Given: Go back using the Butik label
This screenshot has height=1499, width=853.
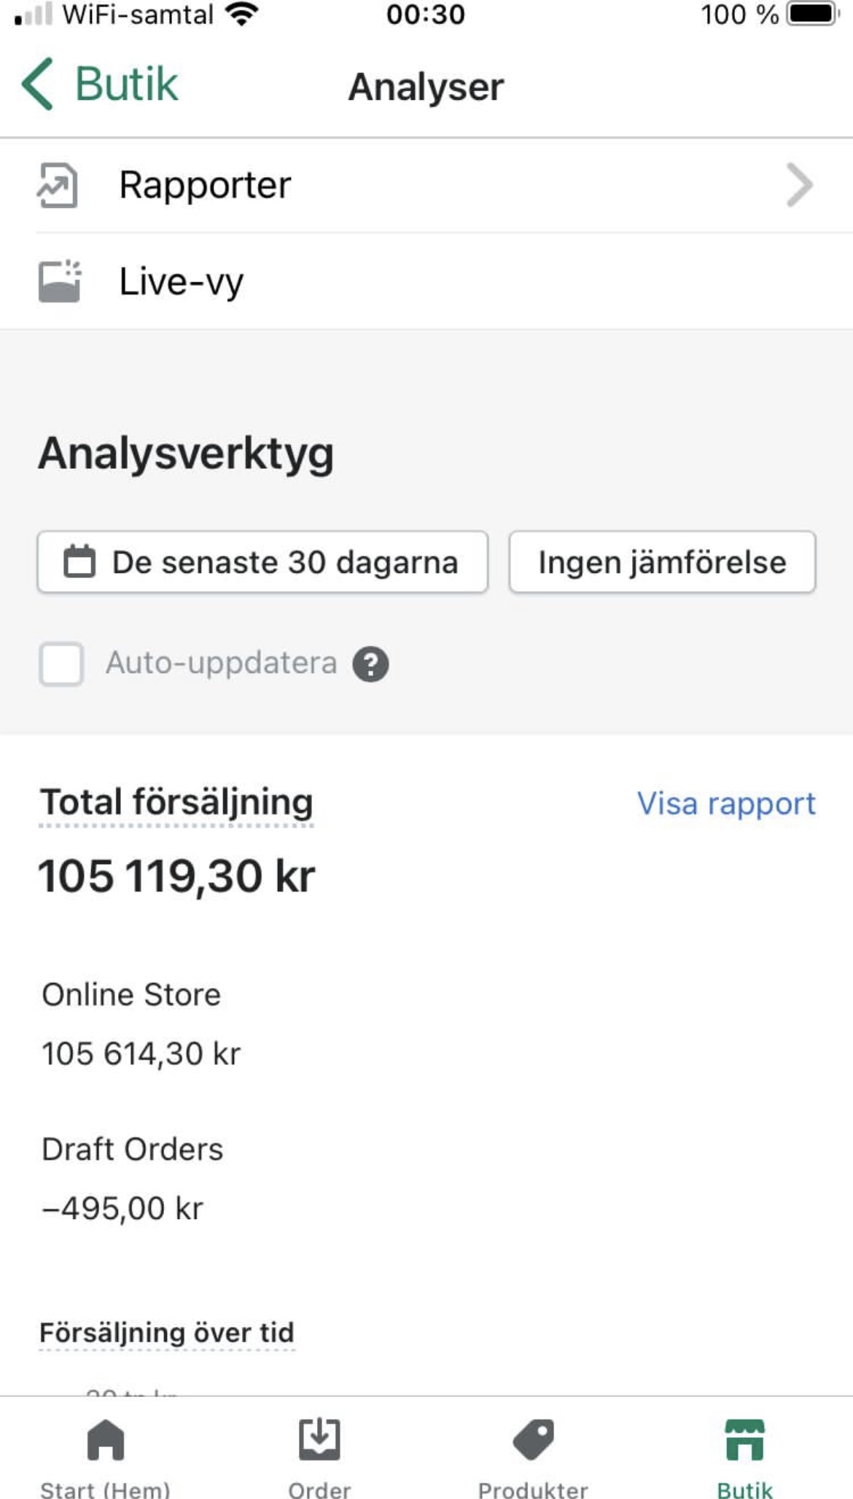Looking at the screenshot, I should (x=126, y=85).
